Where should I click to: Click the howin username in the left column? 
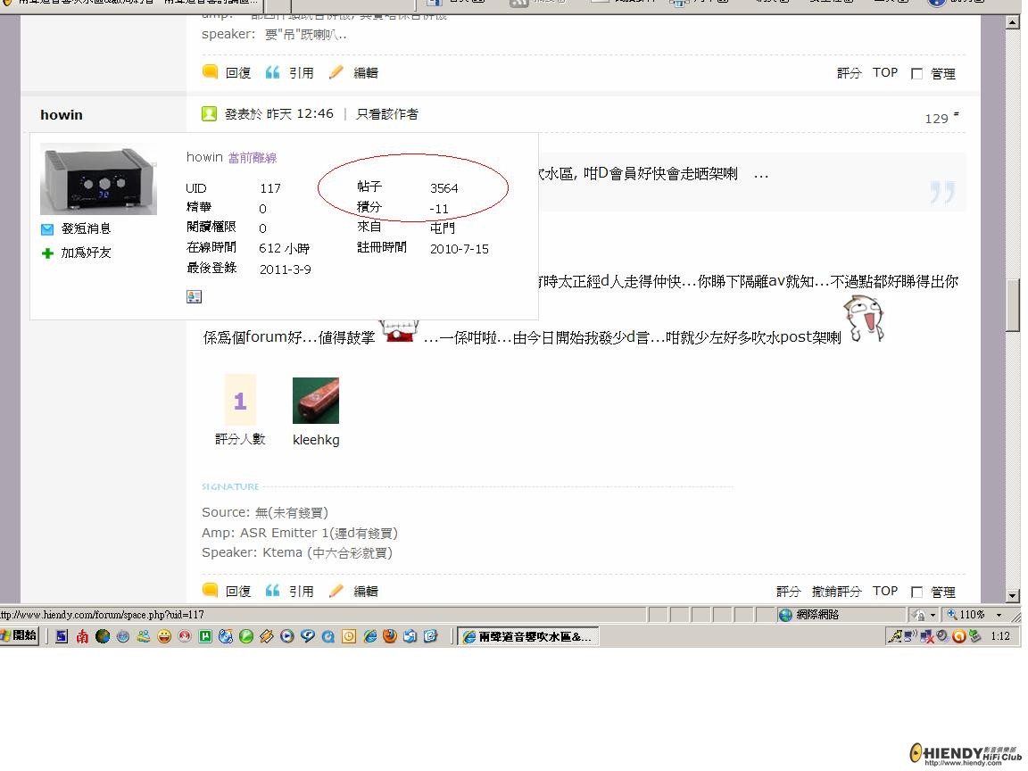click(x=62, y=115)
